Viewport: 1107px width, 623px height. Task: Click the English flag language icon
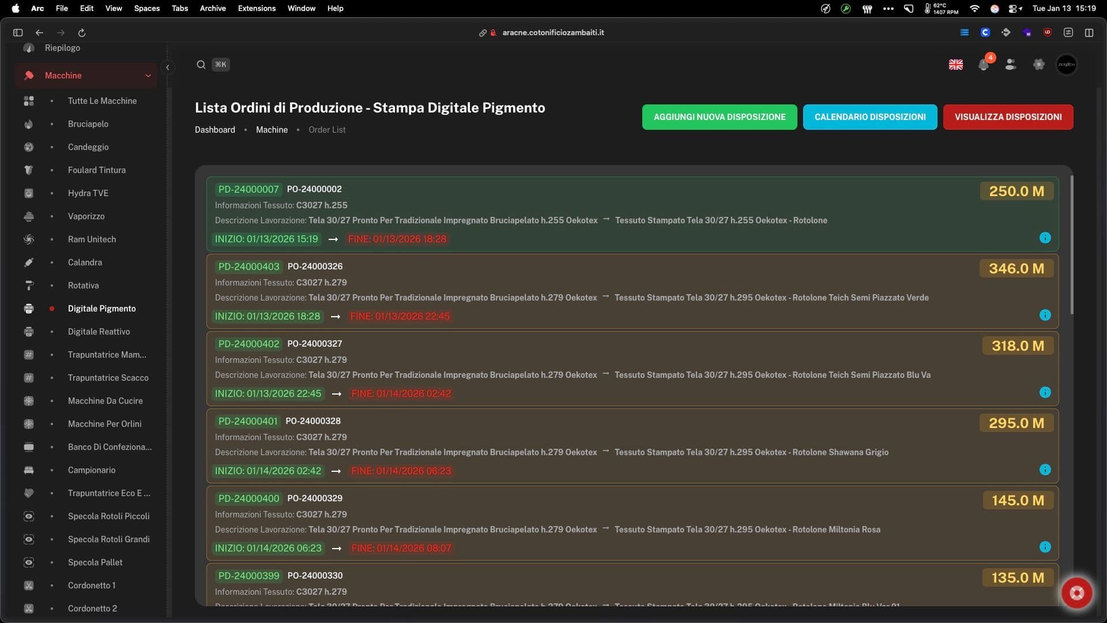[955, 65]
